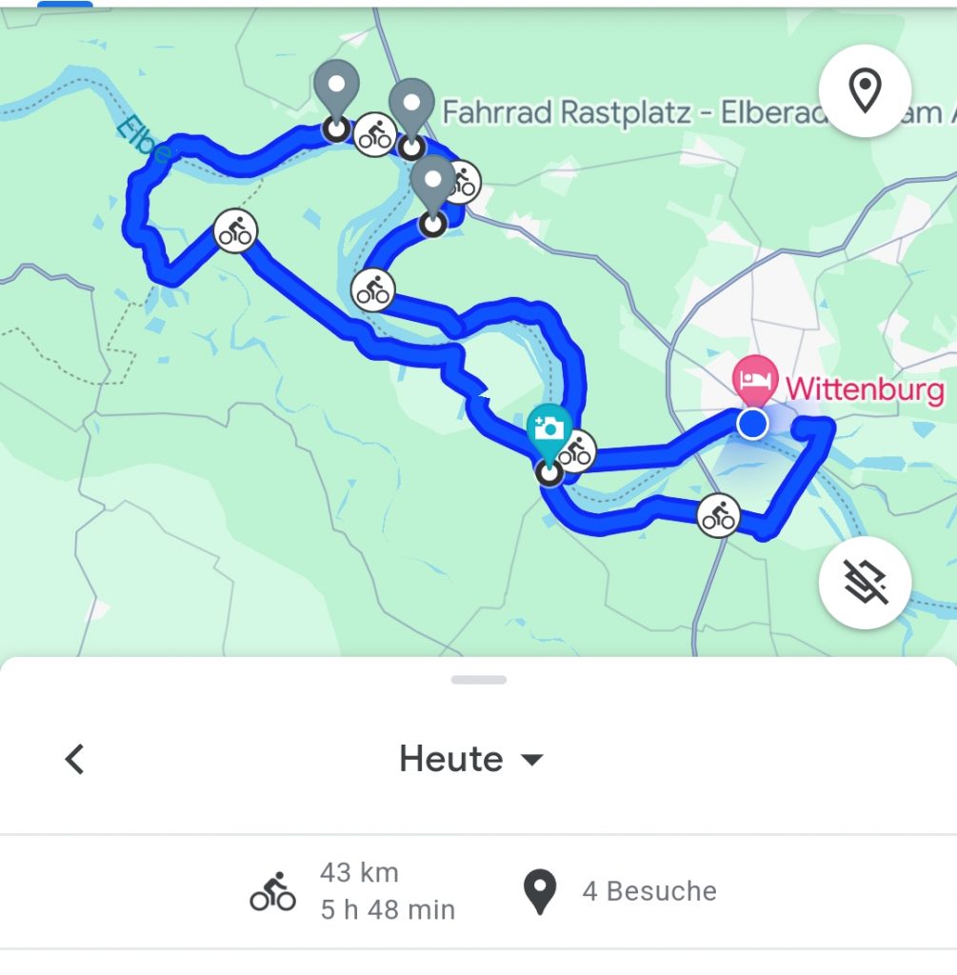Open the 4 Besuche visits summary
Screen dimensions: 957x975
point(619,891)
